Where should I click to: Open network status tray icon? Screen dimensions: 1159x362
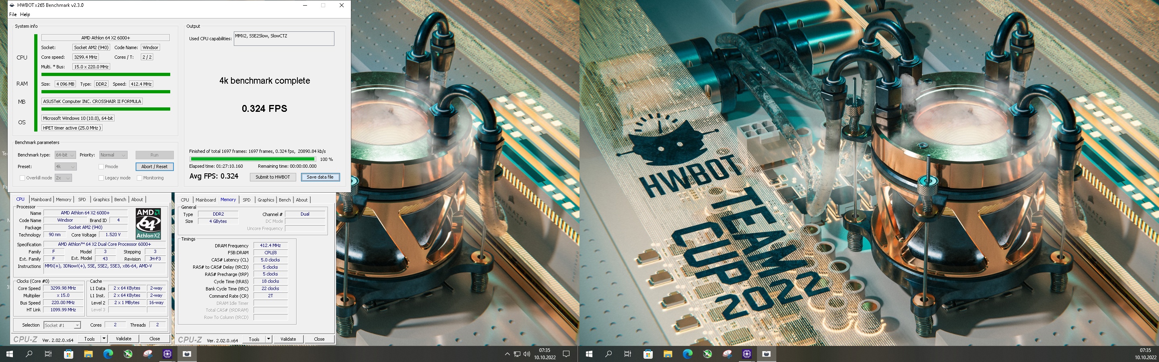click(x=517, y=354)
